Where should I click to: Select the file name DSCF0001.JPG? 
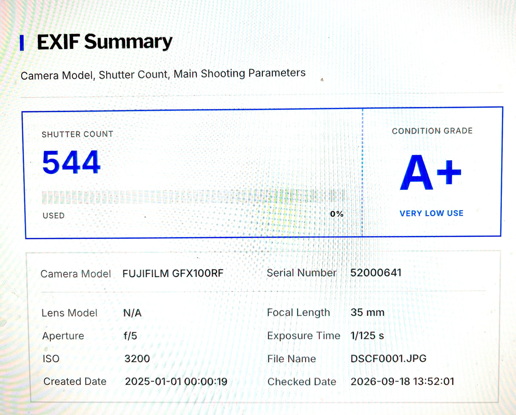389,358
